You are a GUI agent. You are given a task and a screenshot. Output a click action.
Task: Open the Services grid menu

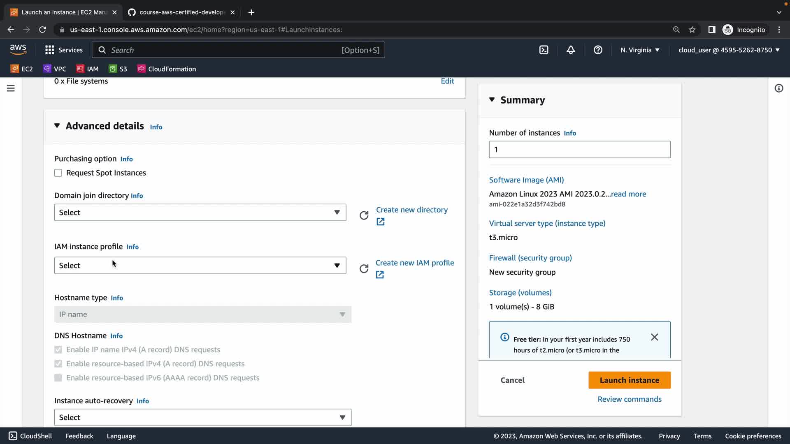click(50, 50)
